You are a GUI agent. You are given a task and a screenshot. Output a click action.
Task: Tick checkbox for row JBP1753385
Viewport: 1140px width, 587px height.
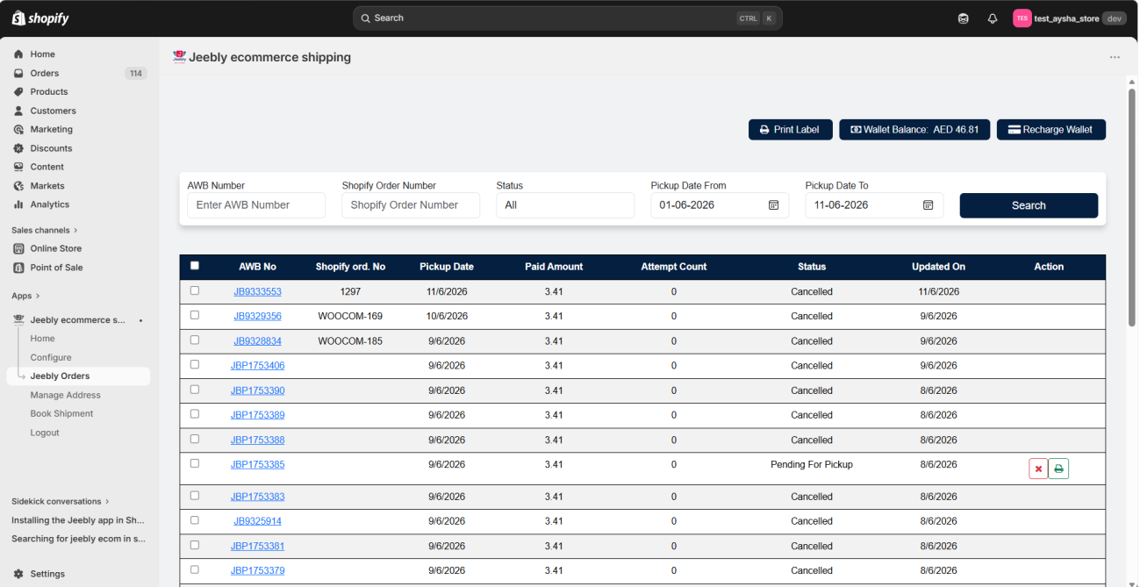[x=195, y=463]
